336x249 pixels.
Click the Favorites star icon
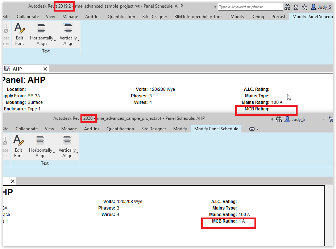click(x=304, y=7)
